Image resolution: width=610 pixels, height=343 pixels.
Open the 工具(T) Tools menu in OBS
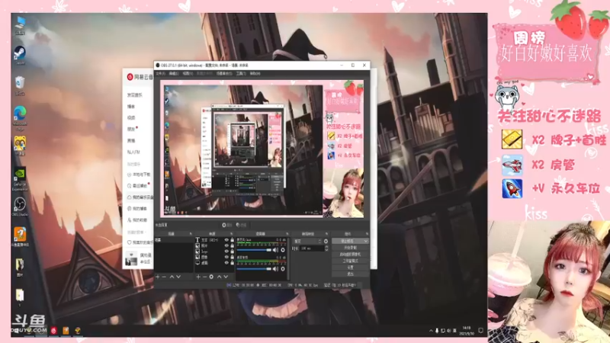[x=241, y=73]
